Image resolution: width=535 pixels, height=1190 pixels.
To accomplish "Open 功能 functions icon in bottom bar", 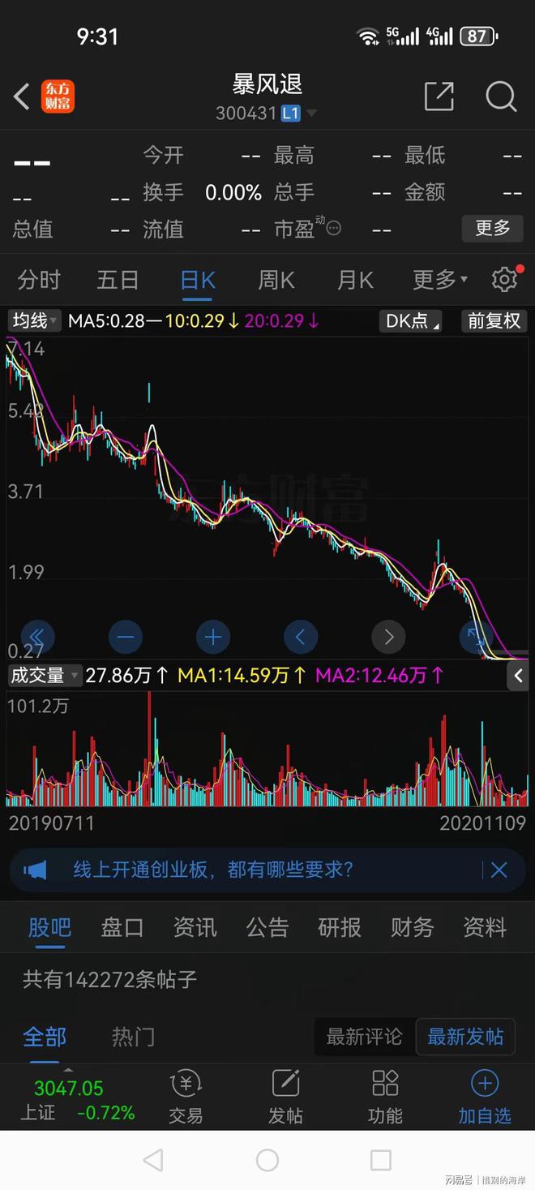I will point(385,1097).
